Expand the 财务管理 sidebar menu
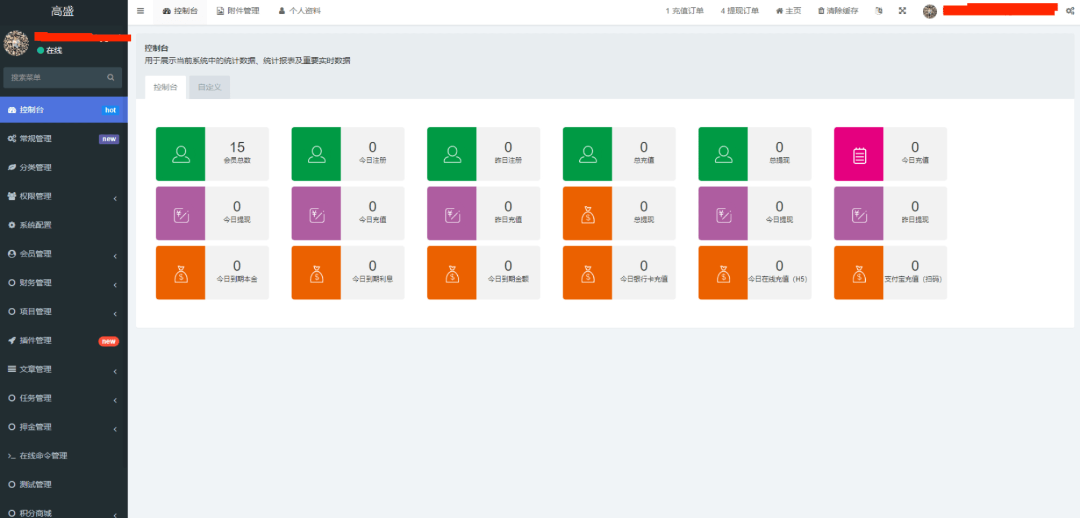1080x518 pixels. tap(62, 282)
